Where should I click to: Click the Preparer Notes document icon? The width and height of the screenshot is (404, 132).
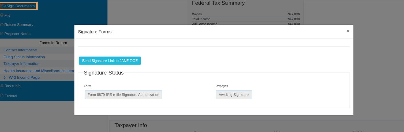[x=2, y=34]
